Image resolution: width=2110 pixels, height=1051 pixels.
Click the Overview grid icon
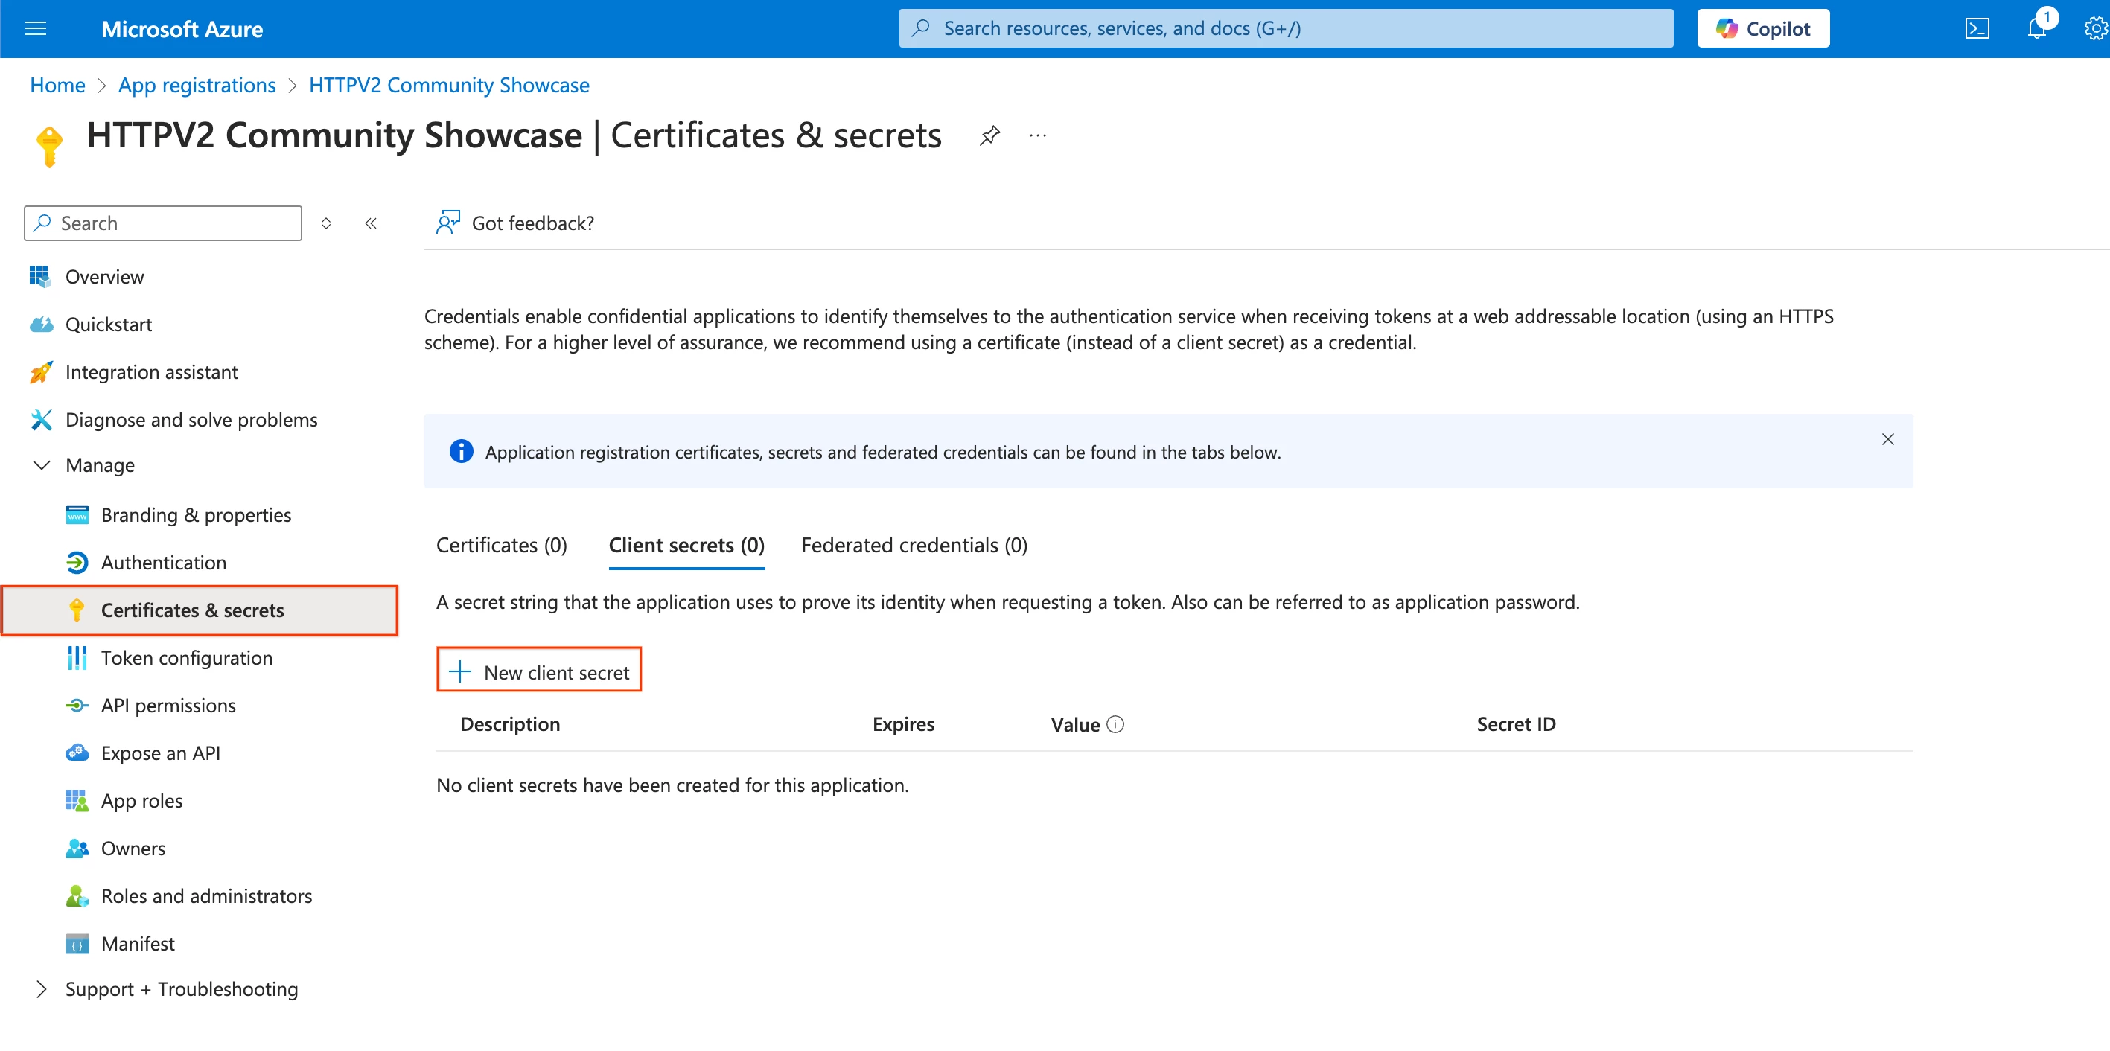[40, 276]
